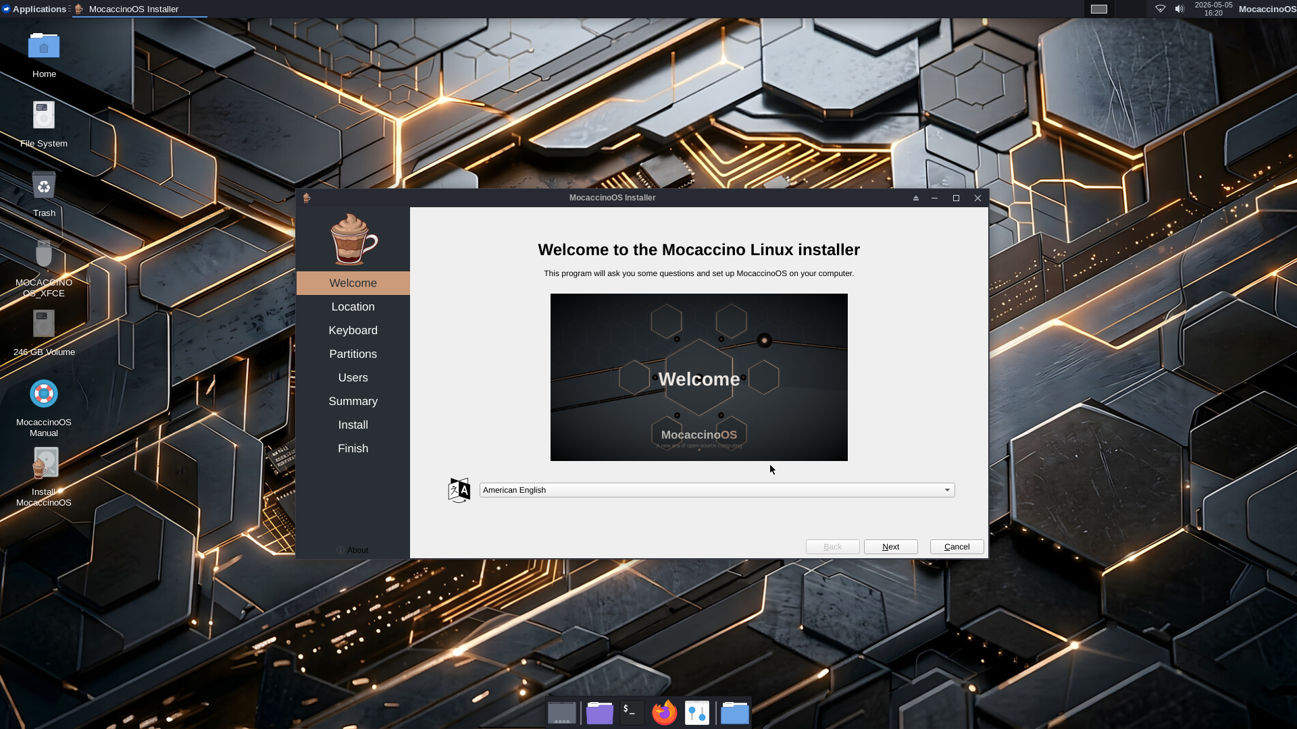Click the Cancel button

pyautogui.click(x=957, y=547)
